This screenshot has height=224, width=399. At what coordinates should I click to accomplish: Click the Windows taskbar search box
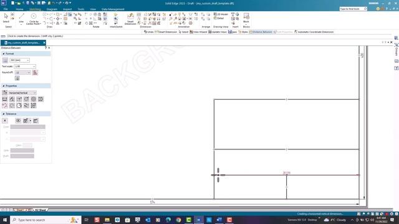[x=46, y=220]
